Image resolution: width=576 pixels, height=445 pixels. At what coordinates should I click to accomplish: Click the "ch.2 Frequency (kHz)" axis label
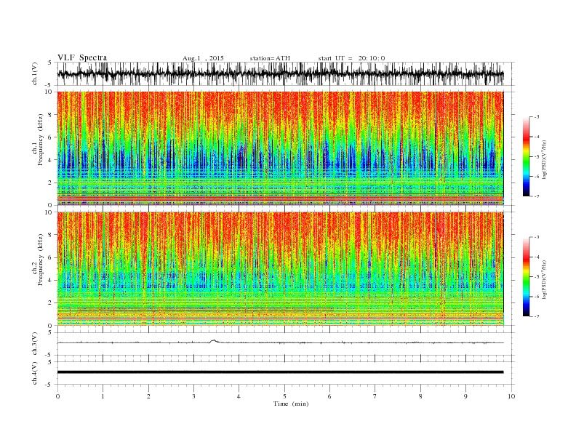[38, 259]
